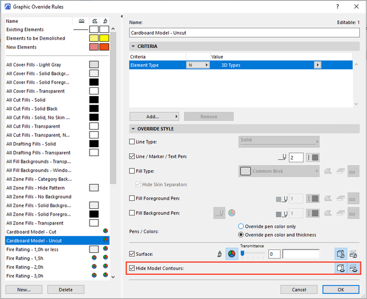The width and height of the screenshot is (367, 299).
Task: Select Elements to be Demolished rule
Action: point(57,38)
